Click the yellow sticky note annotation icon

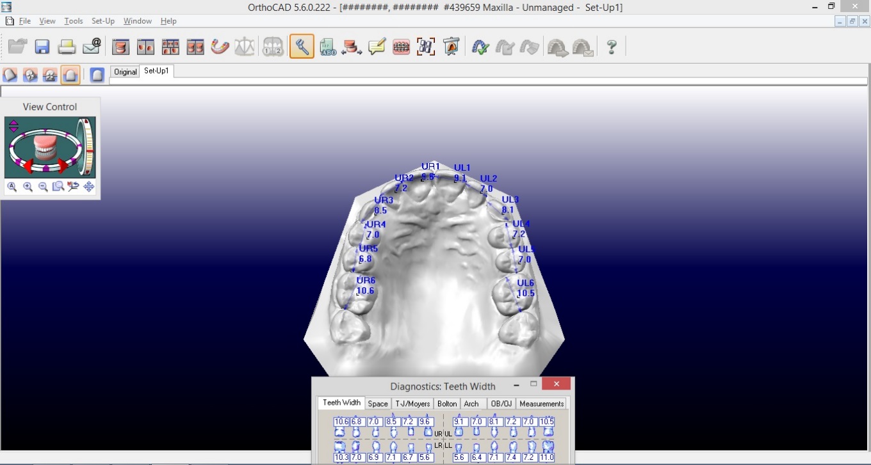click(377, 47)
